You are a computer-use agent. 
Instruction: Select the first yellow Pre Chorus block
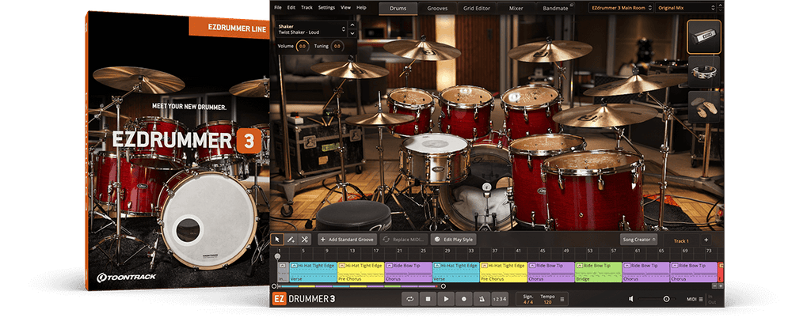pyautogui.click(x=360, y=272)
